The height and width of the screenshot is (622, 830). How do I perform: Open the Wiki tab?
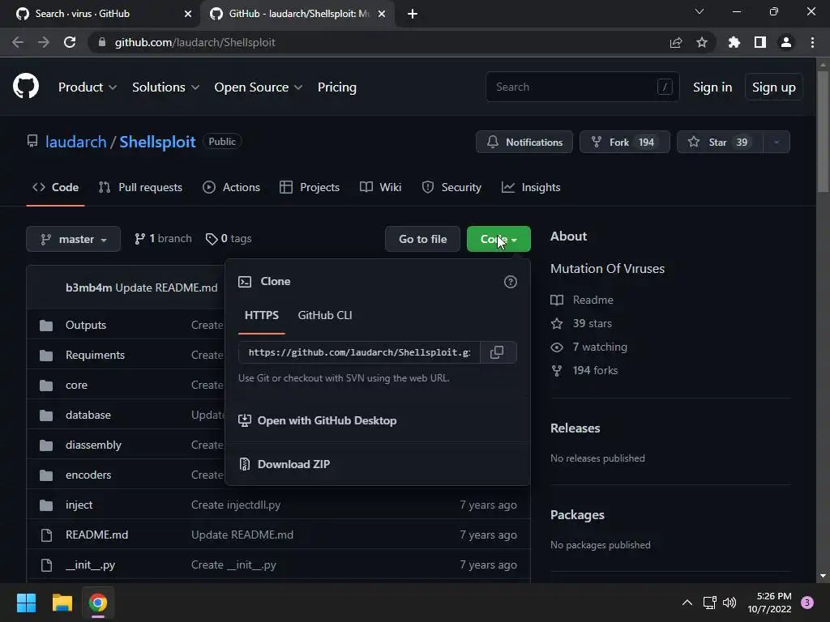(x=381, y=187)
